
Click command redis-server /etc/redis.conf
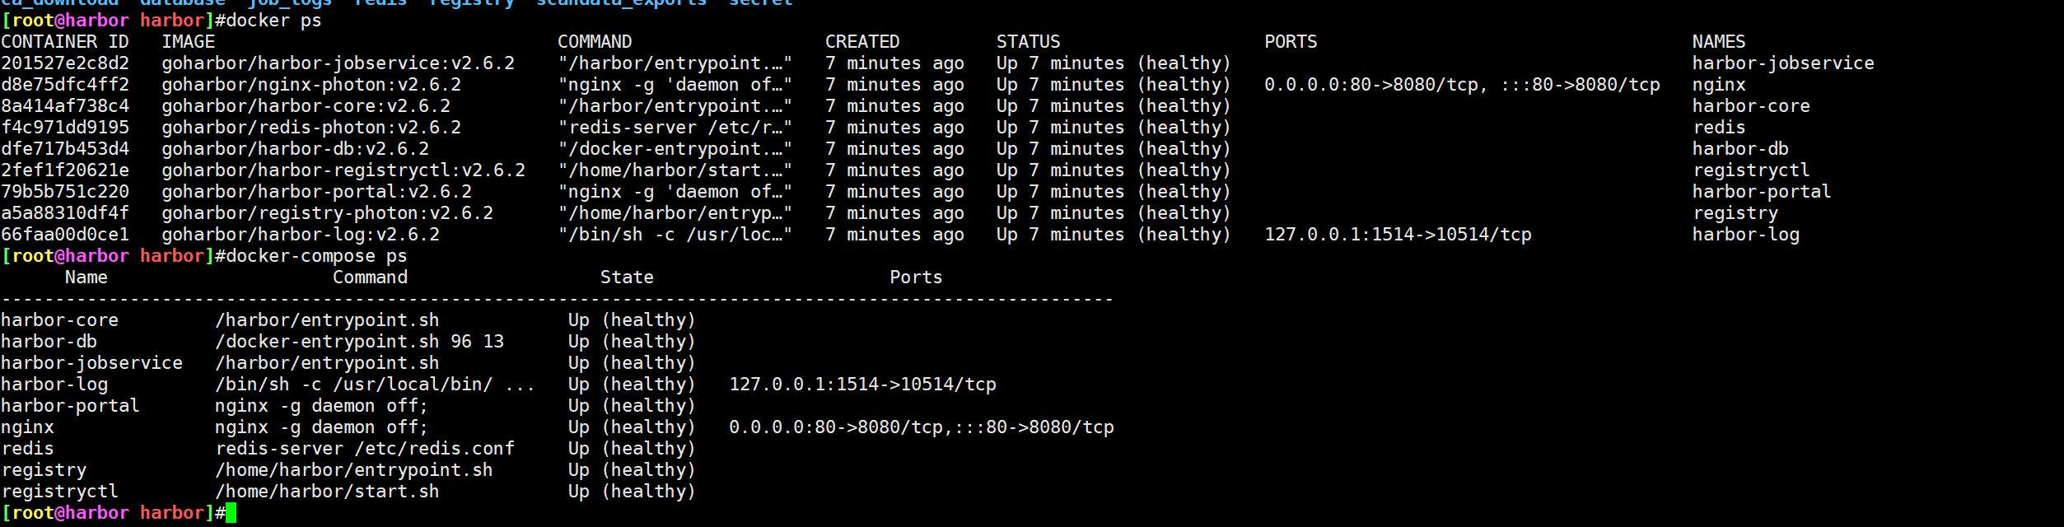[365, 449]
